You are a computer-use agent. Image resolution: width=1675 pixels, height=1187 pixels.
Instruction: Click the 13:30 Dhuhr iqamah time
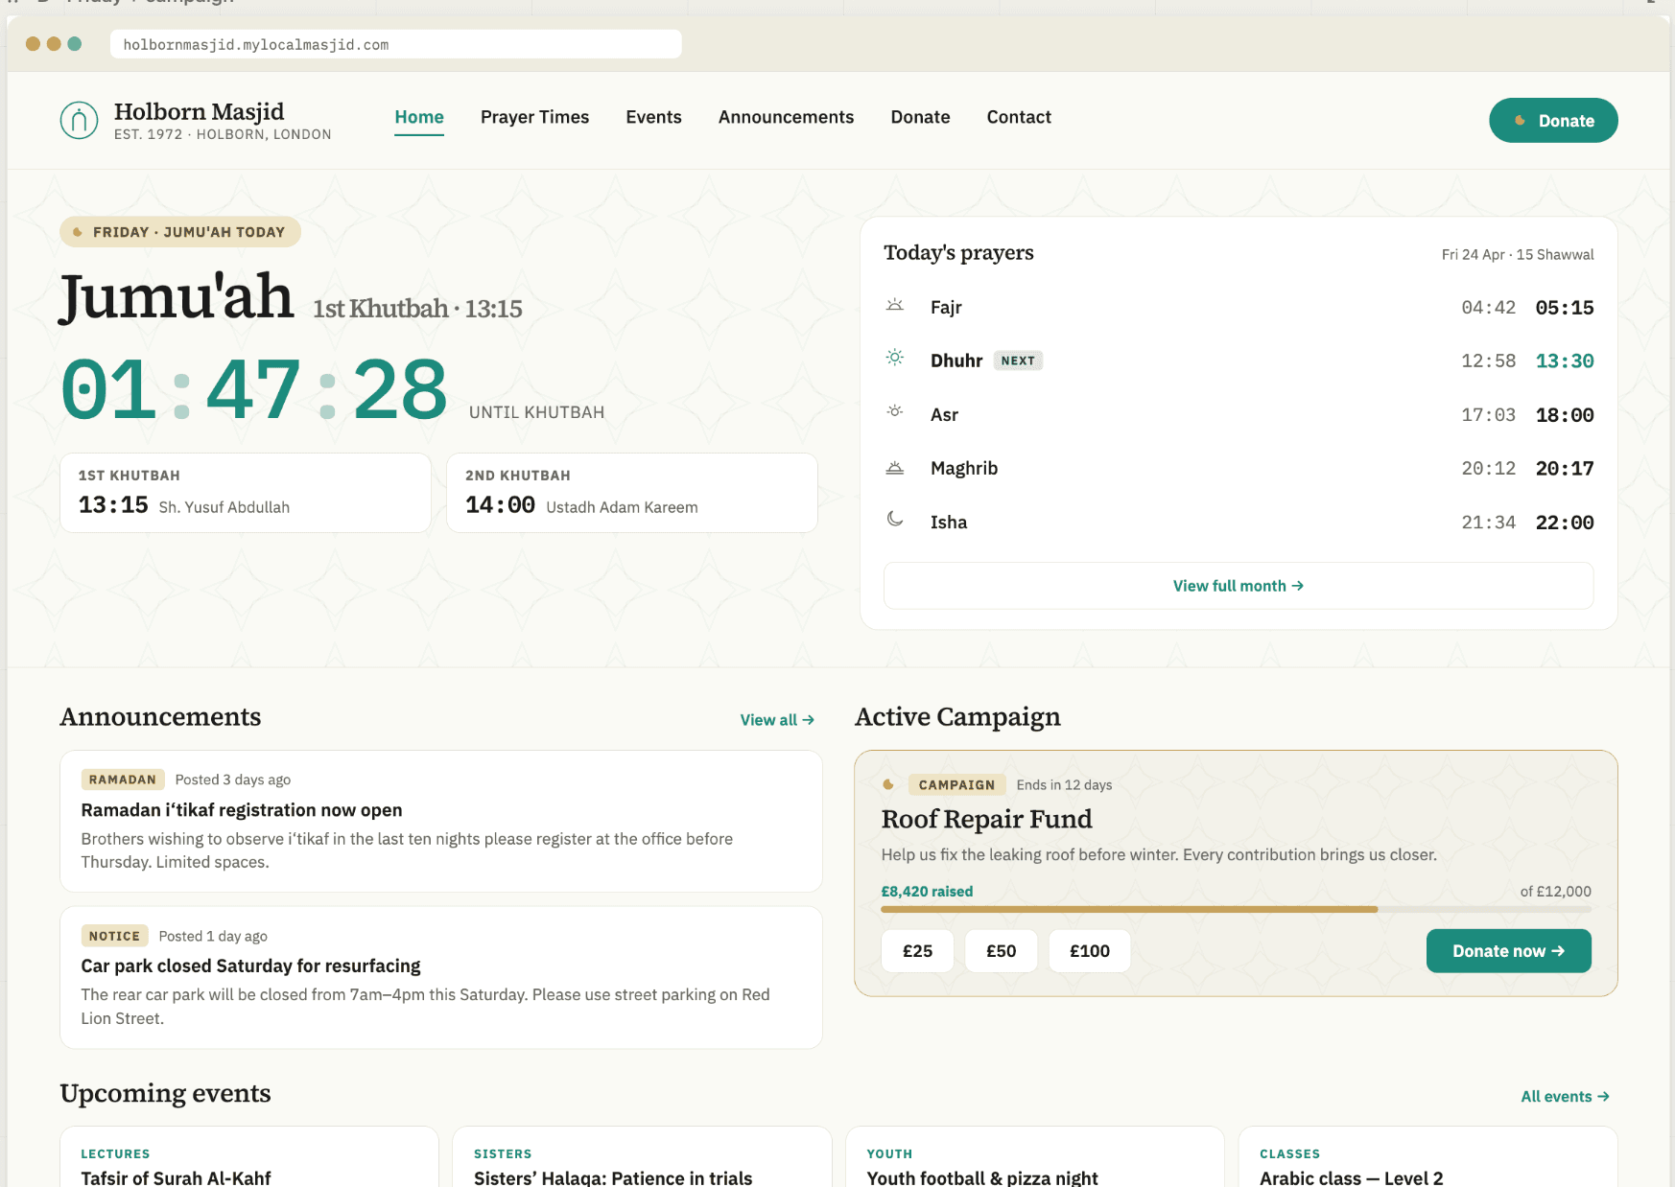tap(1565, 361)
